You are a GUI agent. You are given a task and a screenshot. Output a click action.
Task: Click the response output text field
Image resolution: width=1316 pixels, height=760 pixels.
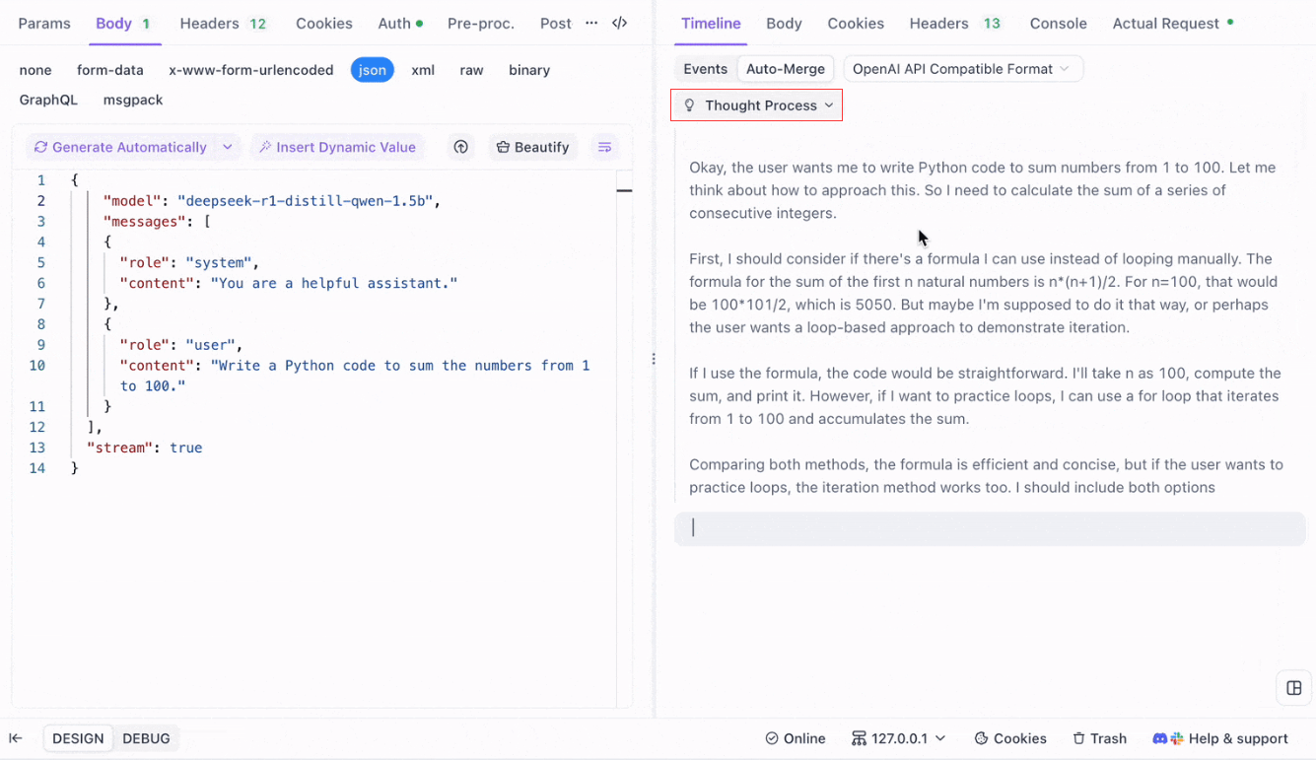click(x=990, y=528)
